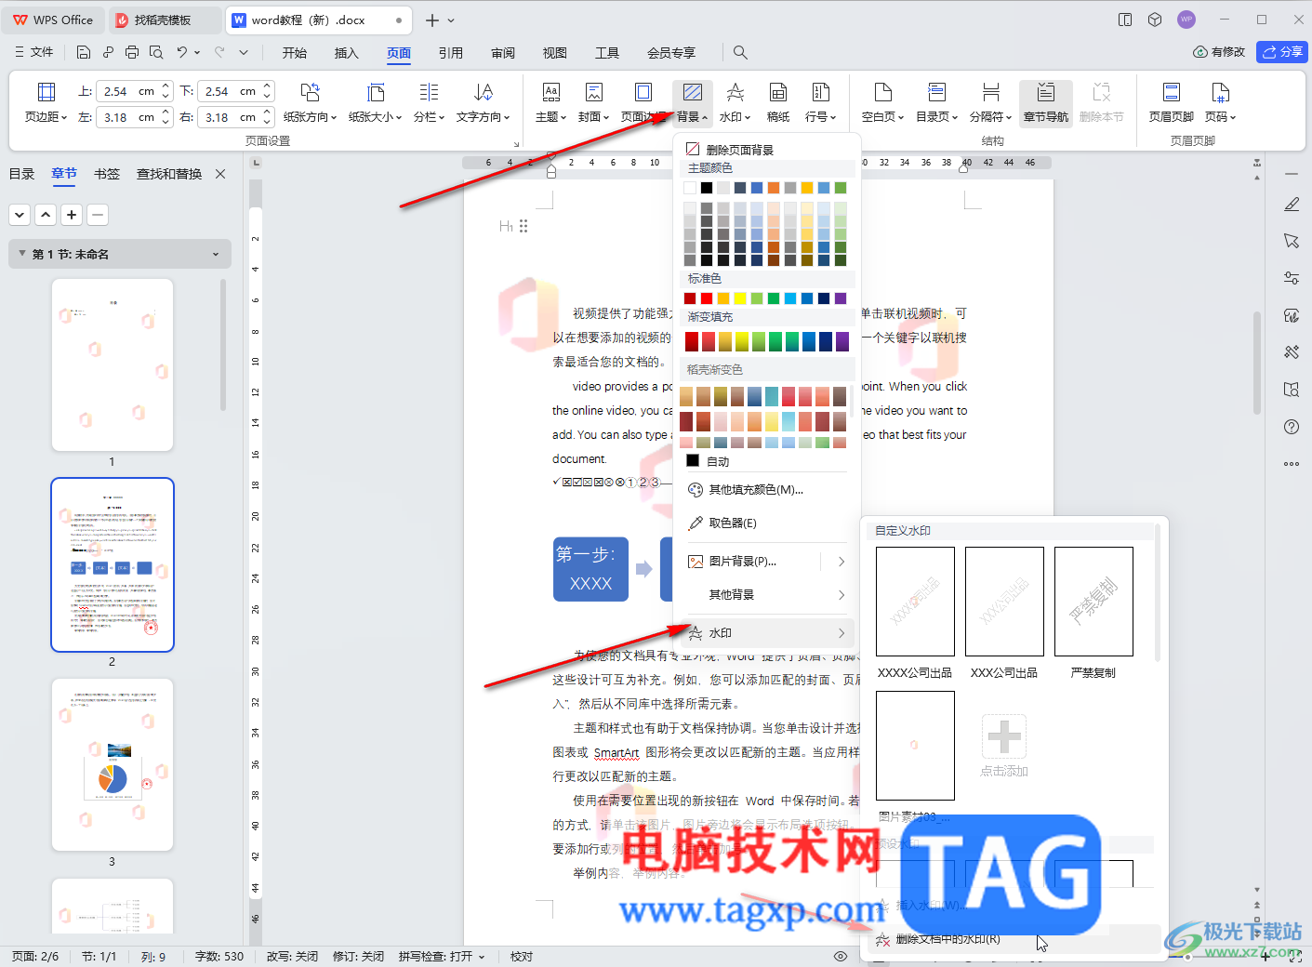
Task: Select the 稿纸 manuscript paper tool
Action: tap(778, 102)
